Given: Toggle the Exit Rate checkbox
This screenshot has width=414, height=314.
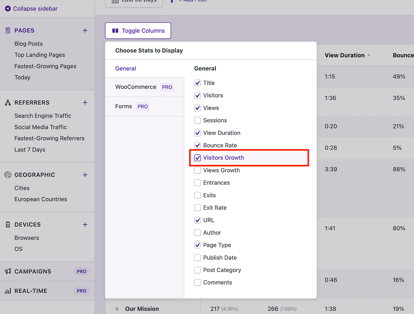Looking at the screenshot, I should click(197, 208).
